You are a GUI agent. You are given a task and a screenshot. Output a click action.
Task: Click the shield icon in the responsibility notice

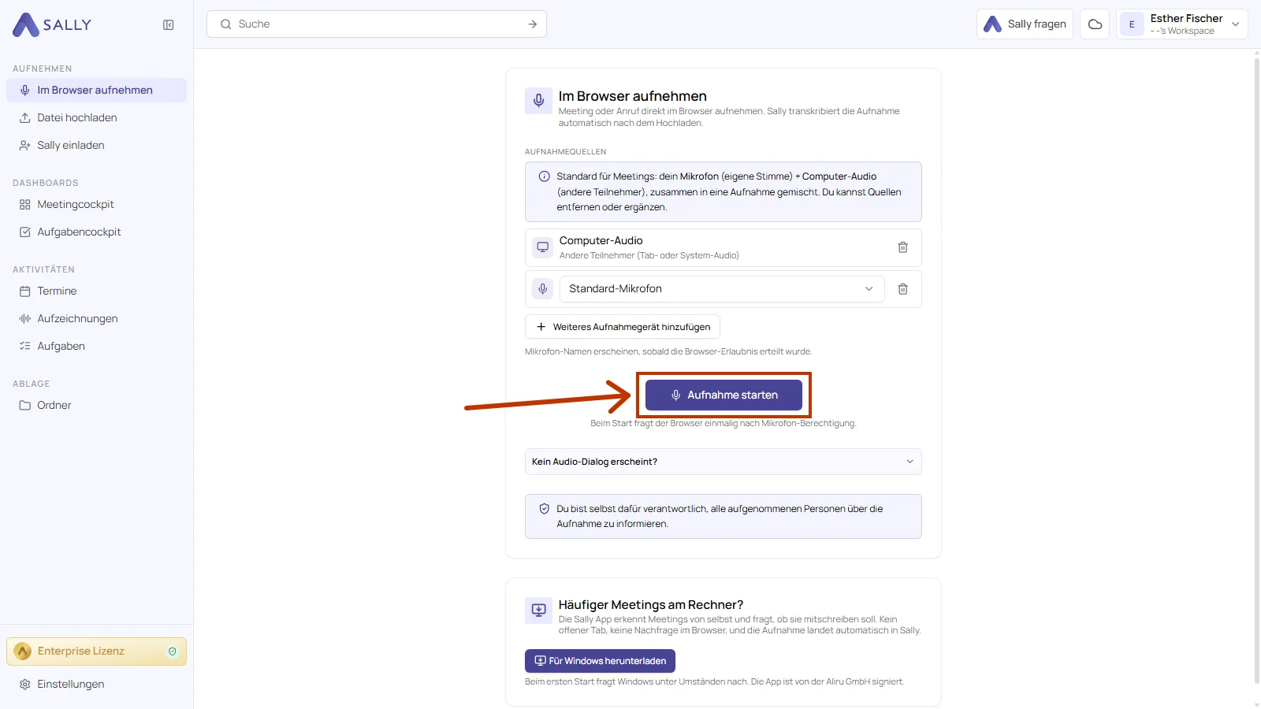pyautogui.click(x=544, y=509)
